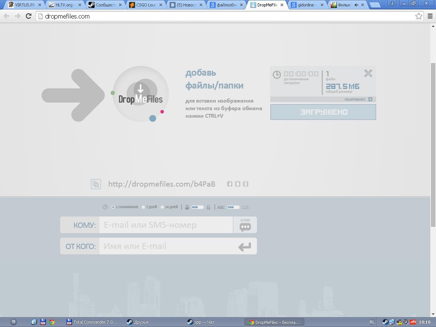Open a new tab with the new tab button
436x327 pixels.
pyautogui.click(x=374, y=5)
